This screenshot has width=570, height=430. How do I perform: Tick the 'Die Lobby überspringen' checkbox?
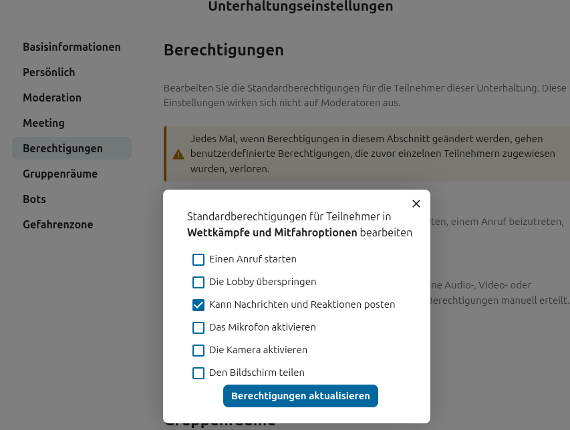point(198,282)
